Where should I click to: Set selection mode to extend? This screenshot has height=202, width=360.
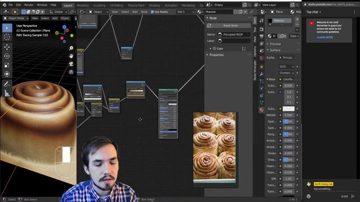pyautogui.click(x=28, y=12)
